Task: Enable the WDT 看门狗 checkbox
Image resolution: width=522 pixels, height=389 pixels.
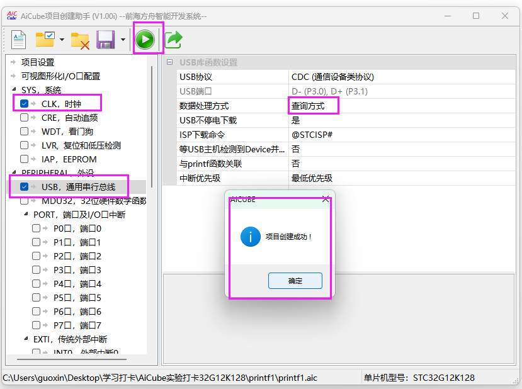Action: click(x=24, y=131)
